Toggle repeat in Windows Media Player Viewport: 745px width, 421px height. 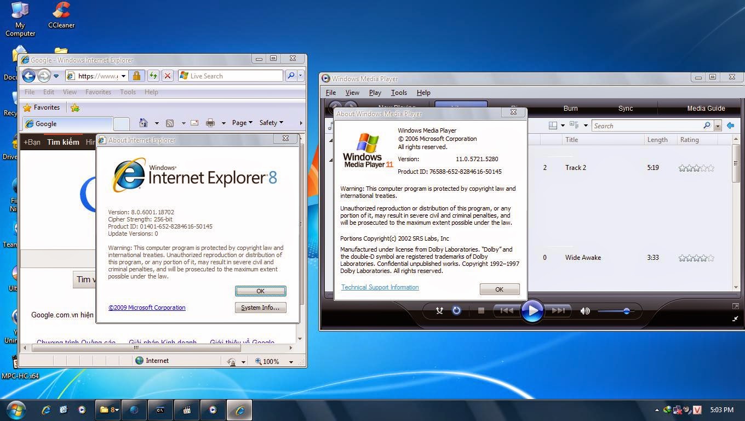pos(456,311)
